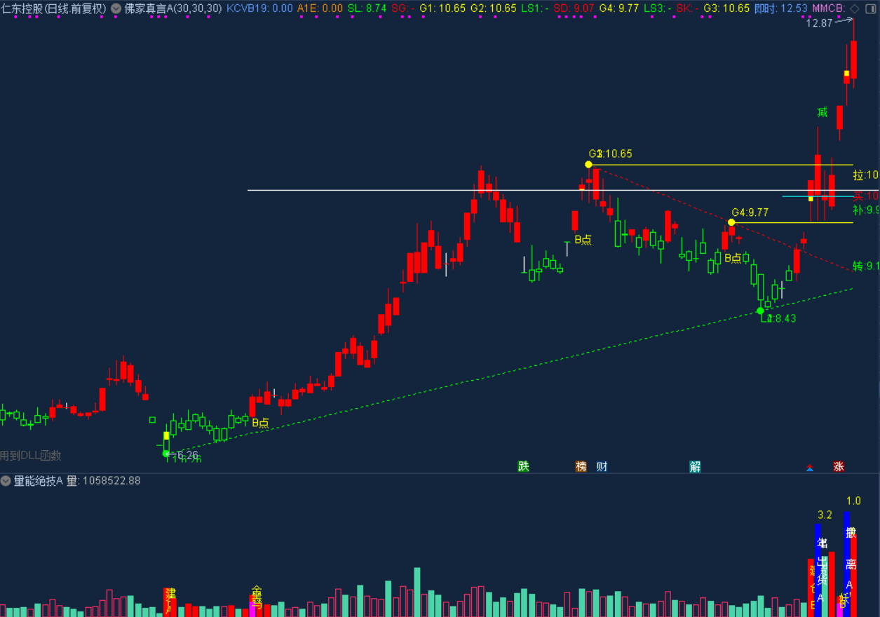This screenshot has height=617, width=880.
Task: Click the 出货 blue volume bar
Action: [818, 571]
